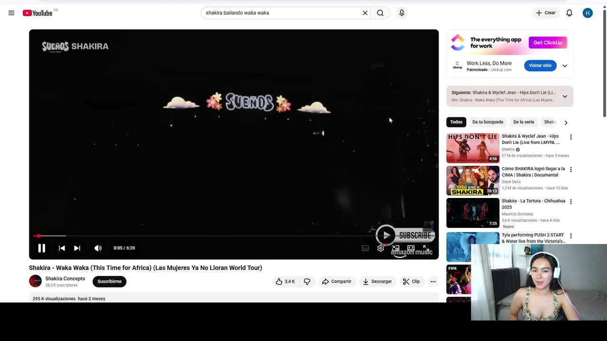Mute the video volume
Screen dimensions: 607x341
pyautogui.click(x=98, y=248)
